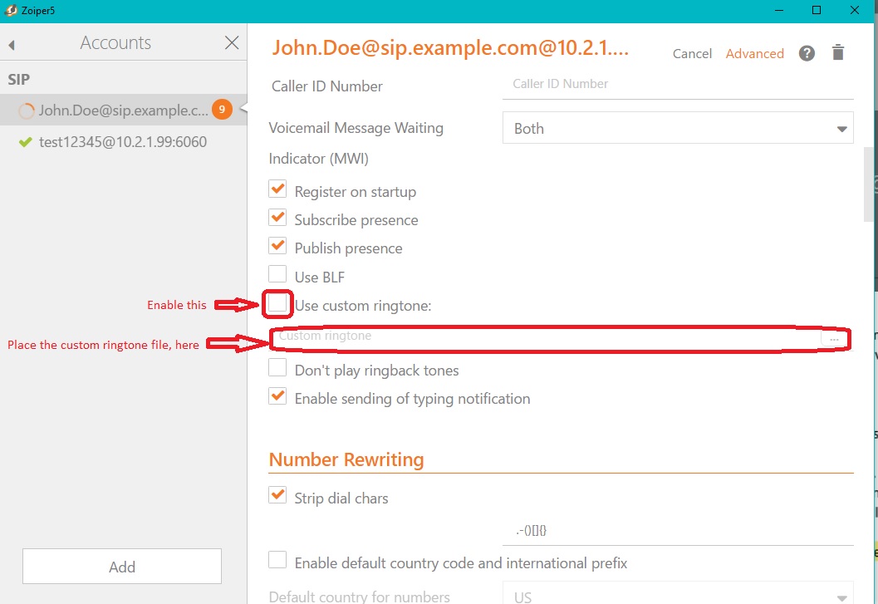878x604 pixels.
Task: Enable the Use custom ringtone checkbox
Action: click(x=277, y=304)
